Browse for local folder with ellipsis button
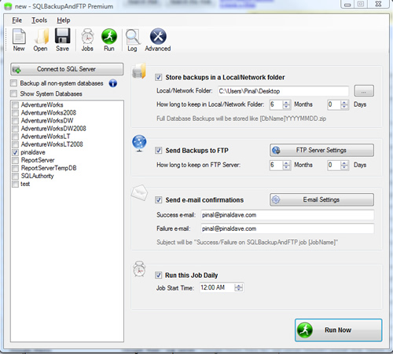The image size is (393, 354). pyautogui.click(x=364, y=91)
